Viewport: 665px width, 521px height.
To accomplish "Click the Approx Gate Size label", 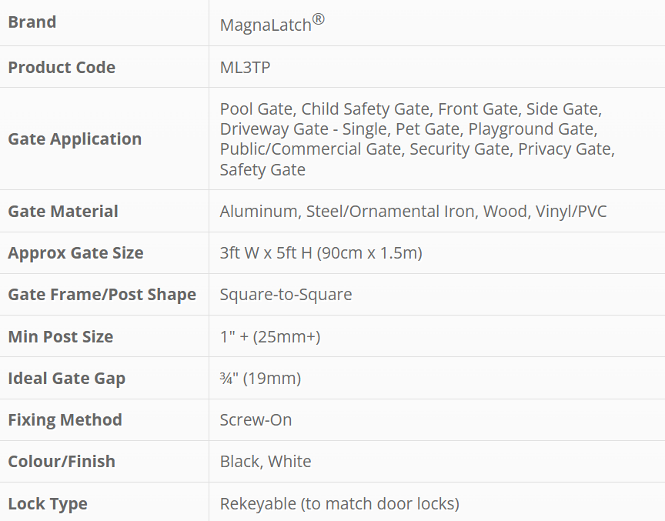I will [75, 252].
